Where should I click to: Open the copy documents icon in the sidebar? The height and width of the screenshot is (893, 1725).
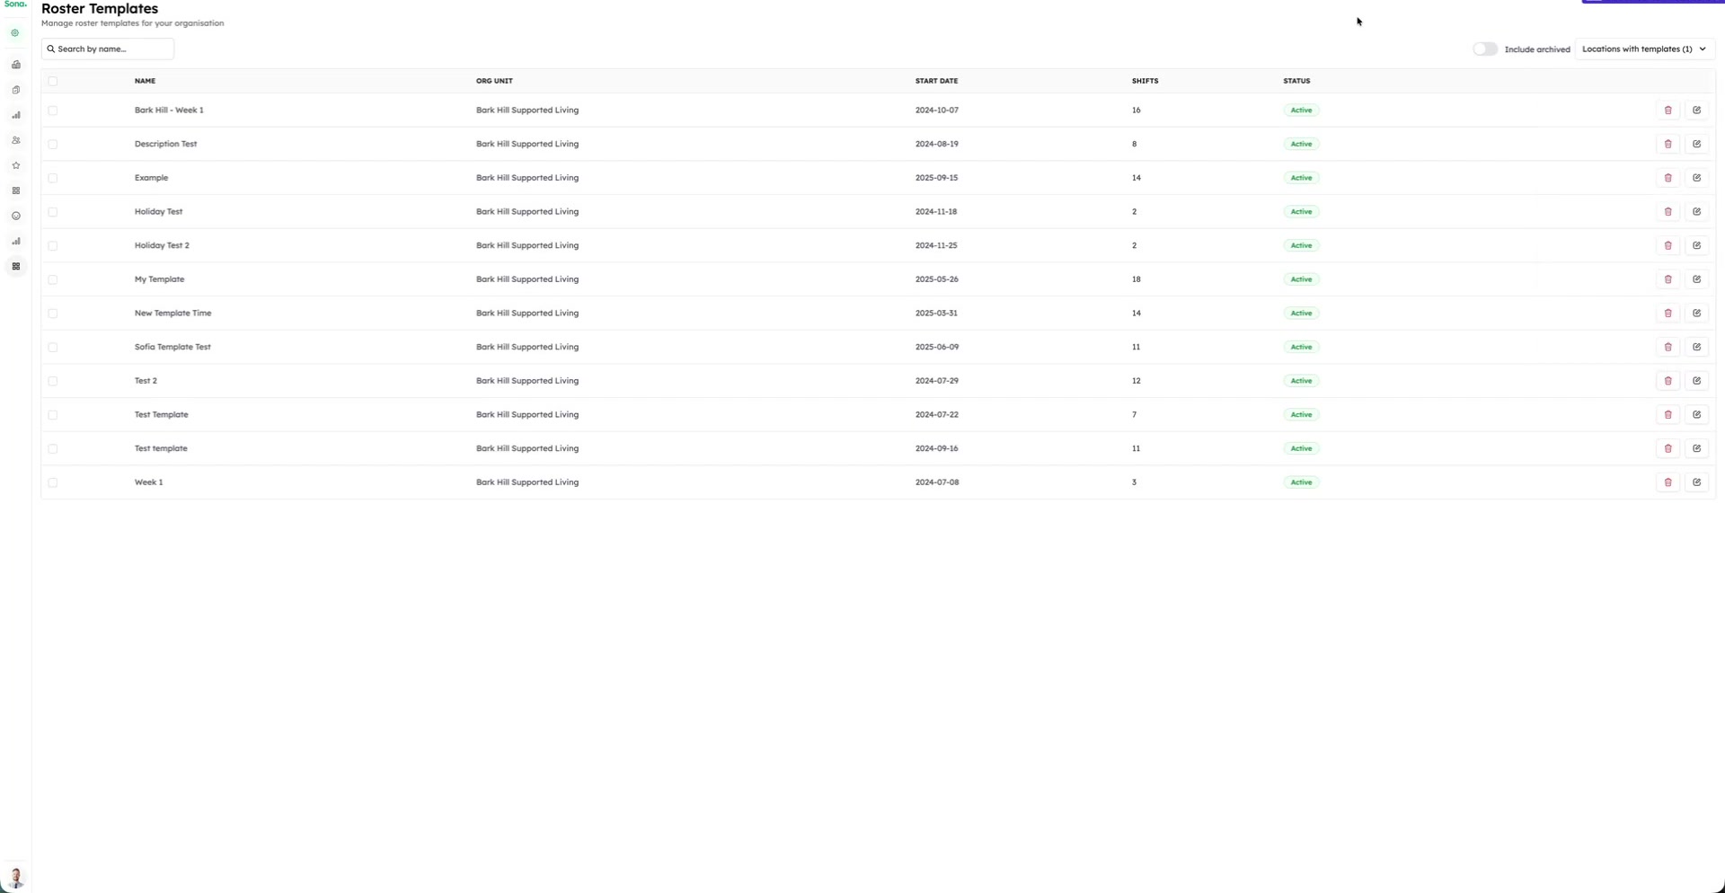click(15, 90)
